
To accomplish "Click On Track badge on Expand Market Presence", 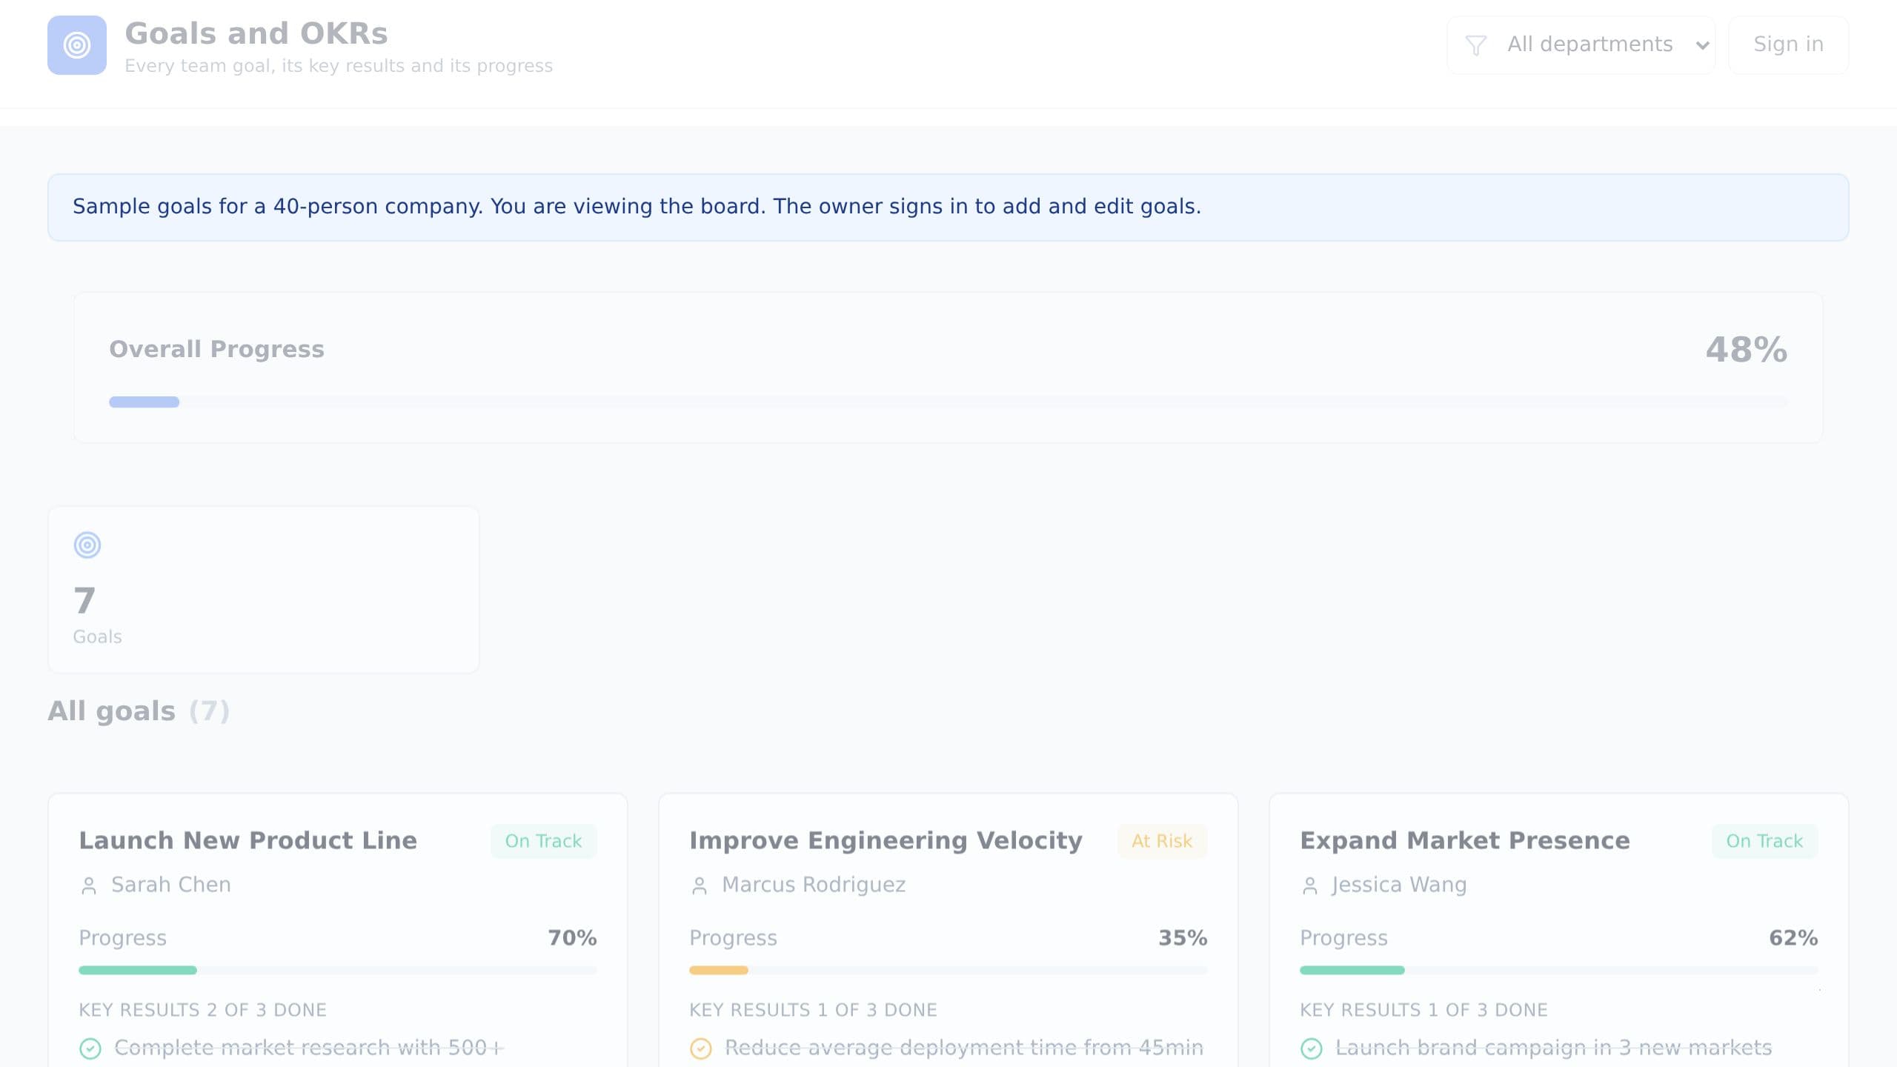I will click(1764, 841).
